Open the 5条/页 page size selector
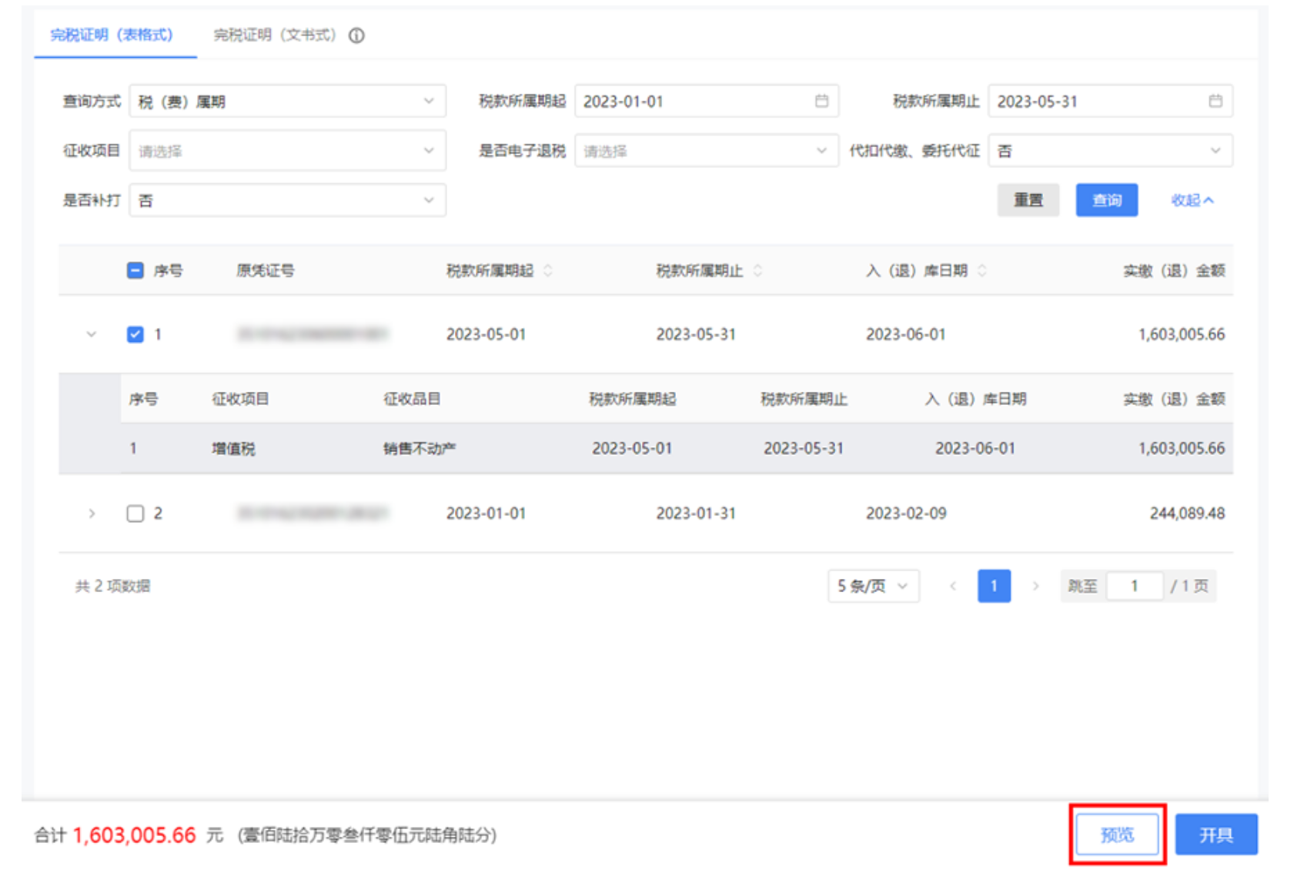The image size is (1314, 873). coord(872,586)
